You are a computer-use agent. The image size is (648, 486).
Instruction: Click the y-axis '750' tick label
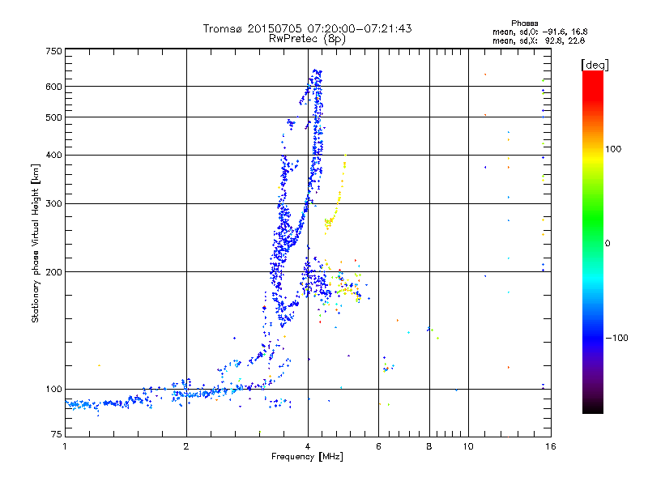click(x=53, y=51)
